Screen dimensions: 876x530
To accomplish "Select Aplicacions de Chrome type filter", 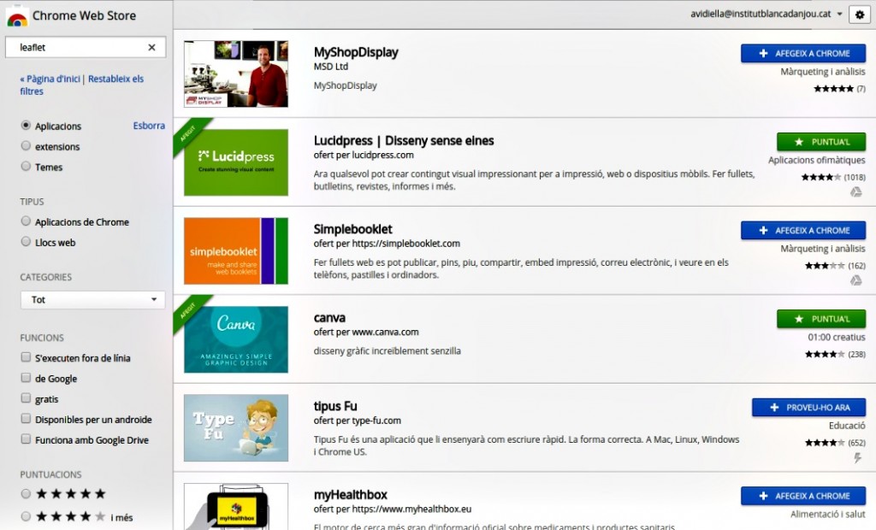I will 26,221.
